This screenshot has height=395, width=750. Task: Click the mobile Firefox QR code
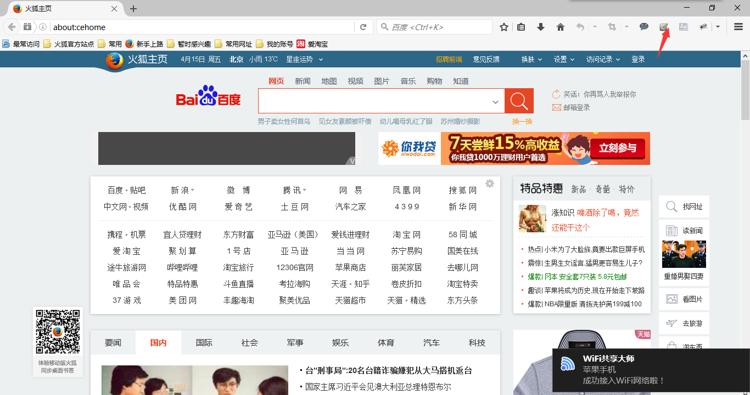(58, 331)
